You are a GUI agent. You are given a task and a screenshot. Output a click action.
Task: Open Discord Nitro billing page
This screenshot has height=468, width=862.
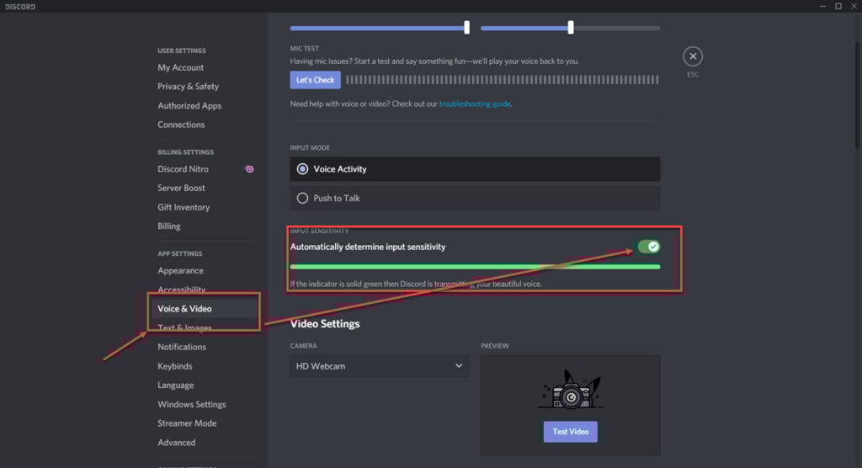tap(183, 169)
